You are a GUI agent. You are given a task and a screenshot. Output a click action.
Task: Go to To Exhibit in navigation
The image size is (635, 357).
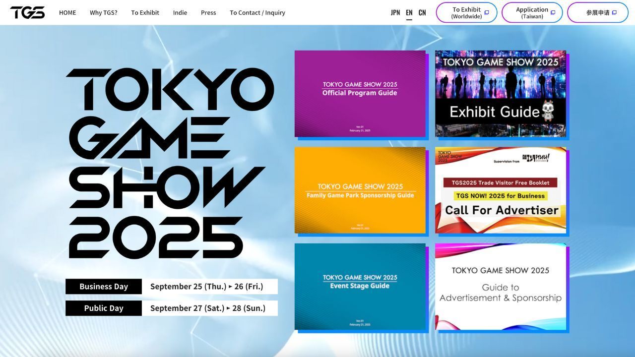tap(145, 12)
